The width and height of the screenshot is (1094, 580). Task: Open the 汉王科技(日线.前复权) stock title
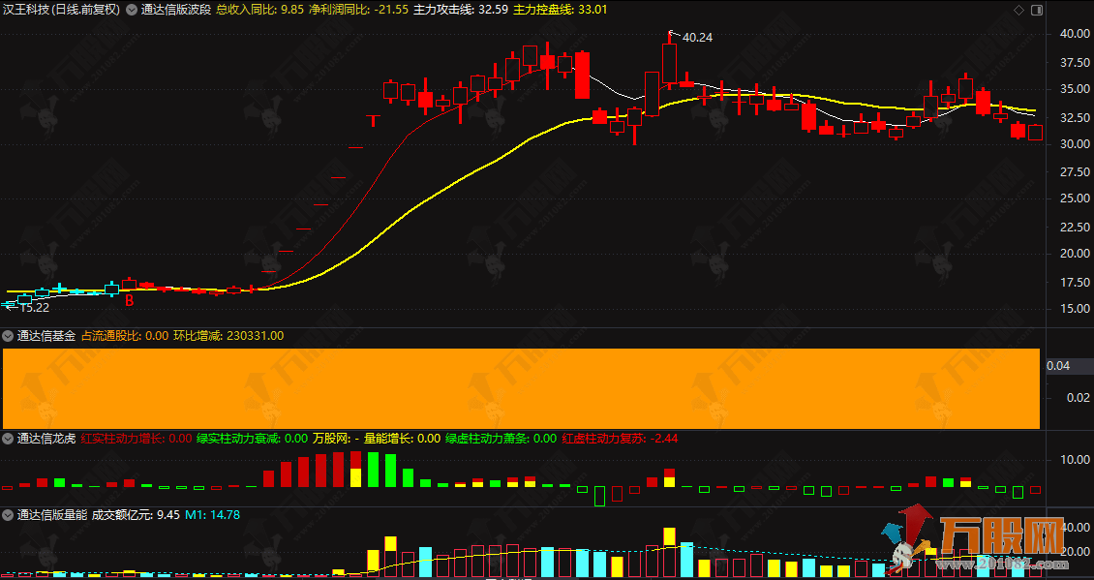point(58,9)
